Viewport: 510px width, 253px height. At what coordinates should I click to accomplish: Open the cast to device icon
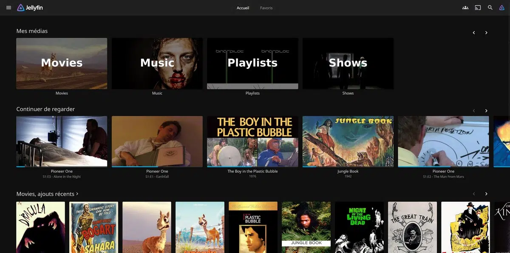pos(478,8)
